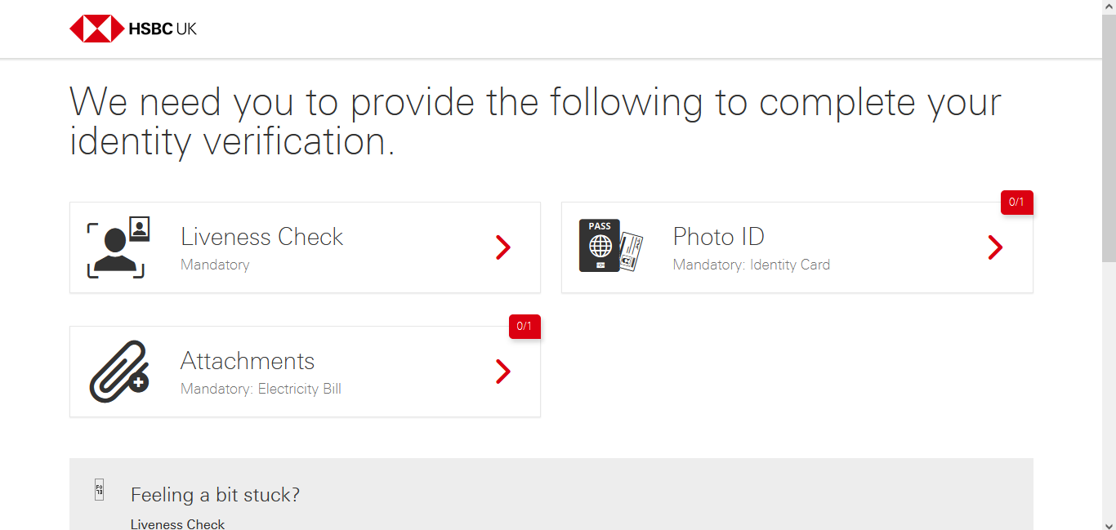Click the 0/1 badge on Attachments
The image size is (1116, 530).
tap(525, 327)
